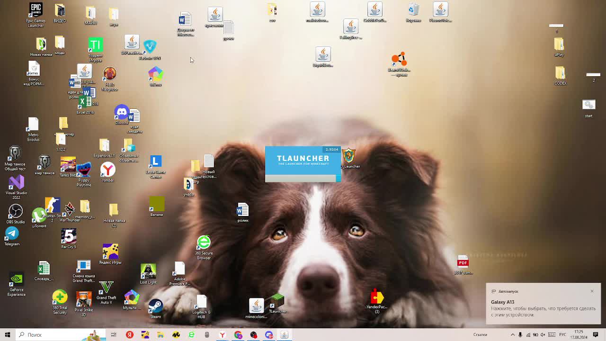Launch Grand Theft Auto V shortcut
The image size is (606, 341).
(x=106, y=293)
